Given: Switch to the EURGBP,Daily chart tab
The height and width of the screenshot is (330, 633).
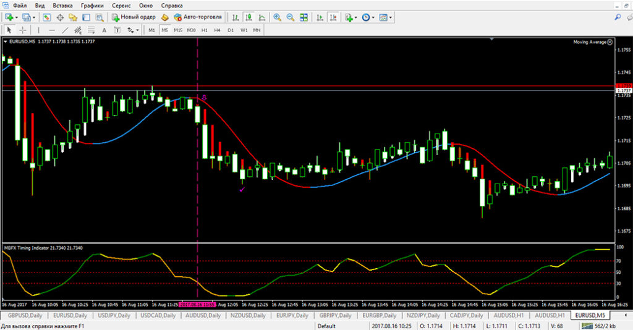Looking at the screenshot, I should 379,315.
